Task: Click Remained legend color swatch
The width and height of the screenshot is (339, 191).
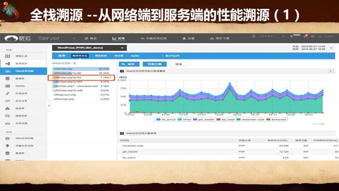Action: click(268, 120)
